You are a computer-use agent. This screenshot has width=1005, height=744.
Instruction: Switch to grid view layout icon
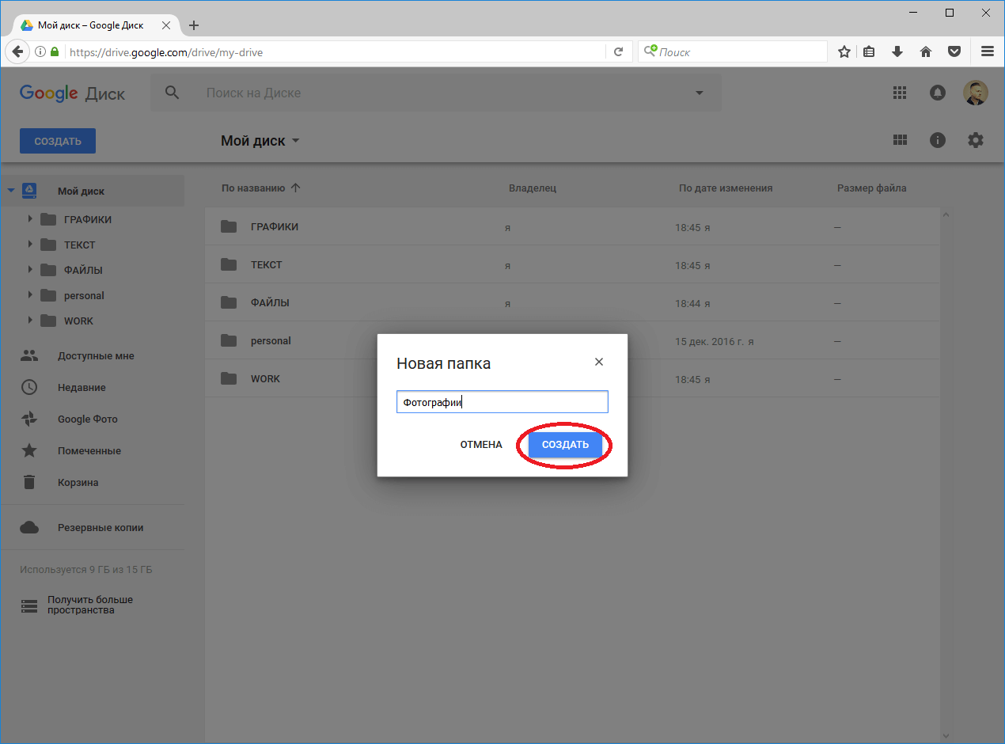(899, 140)
